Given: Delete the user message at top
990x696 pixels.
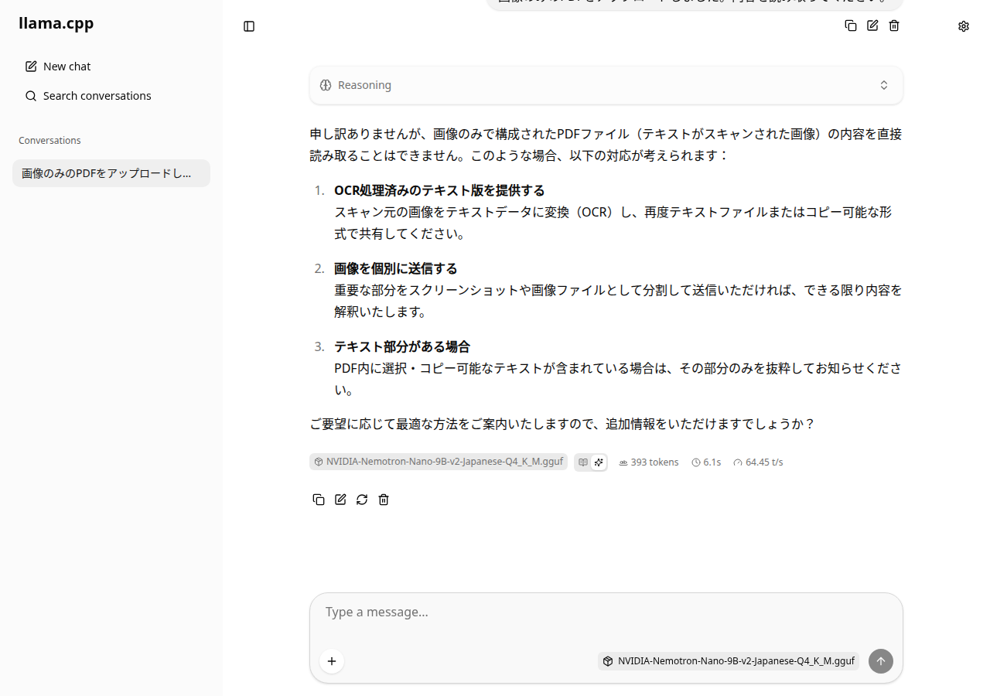Looking at the screenshot, I should click(x=894, y=26).
